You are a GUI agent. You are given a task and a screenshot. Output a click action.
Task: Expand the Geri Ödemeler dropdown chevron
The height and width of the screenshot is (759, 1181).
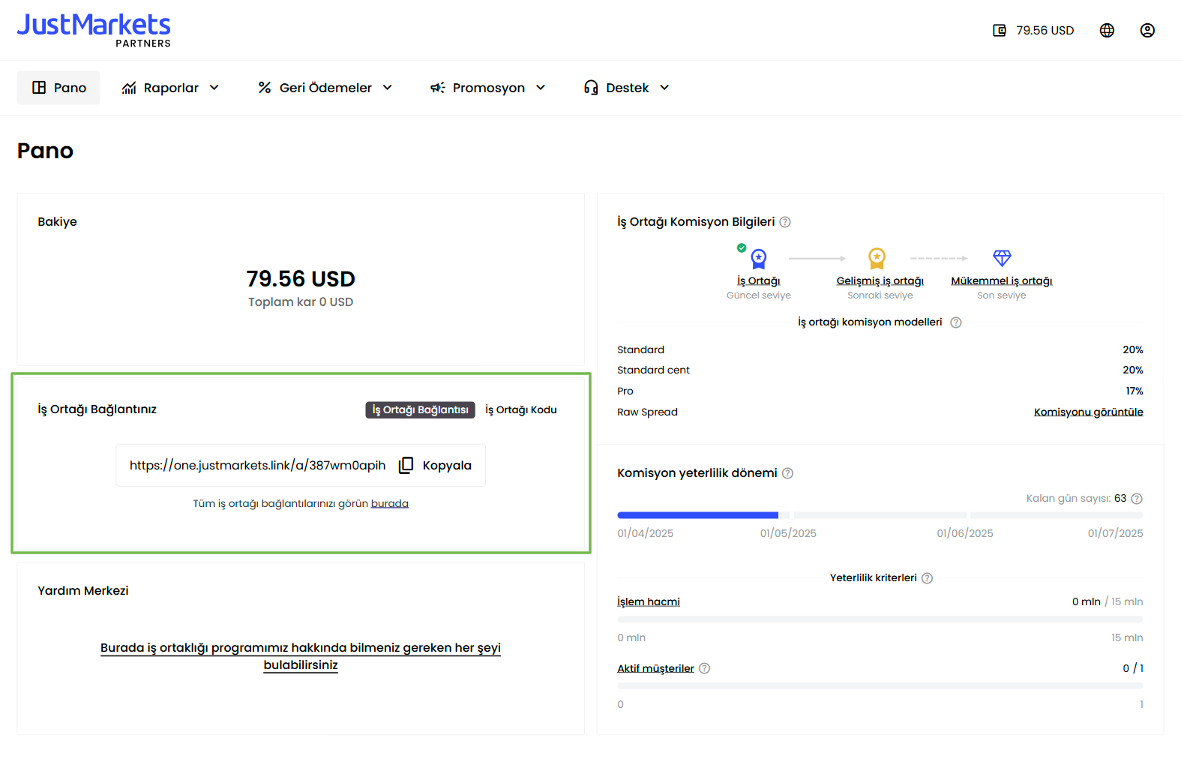tap(388, 88)
